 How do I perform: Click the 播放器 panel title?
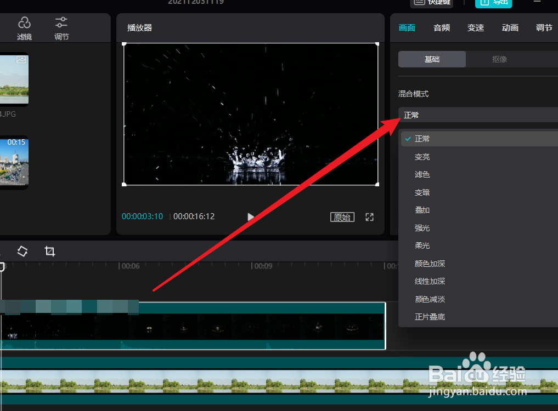[x=139, y=28]
